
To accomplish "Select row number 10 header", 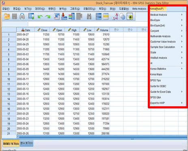I will click(x=9, y=79).
